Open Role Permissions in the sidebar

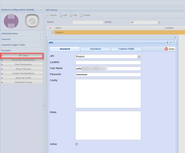(x=23, y=64)
